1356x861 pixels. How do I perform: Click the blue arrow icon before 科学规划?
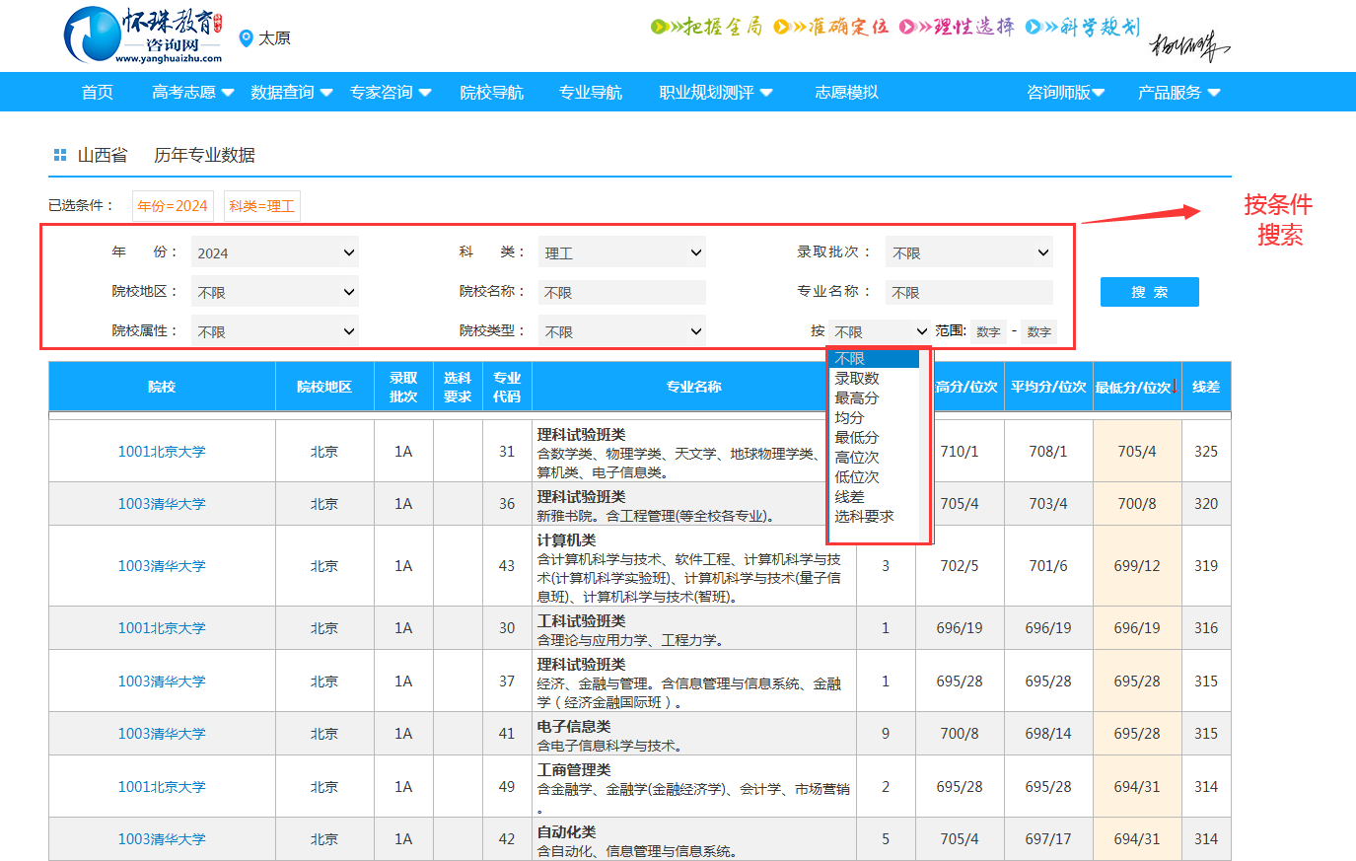(1034, 27)
